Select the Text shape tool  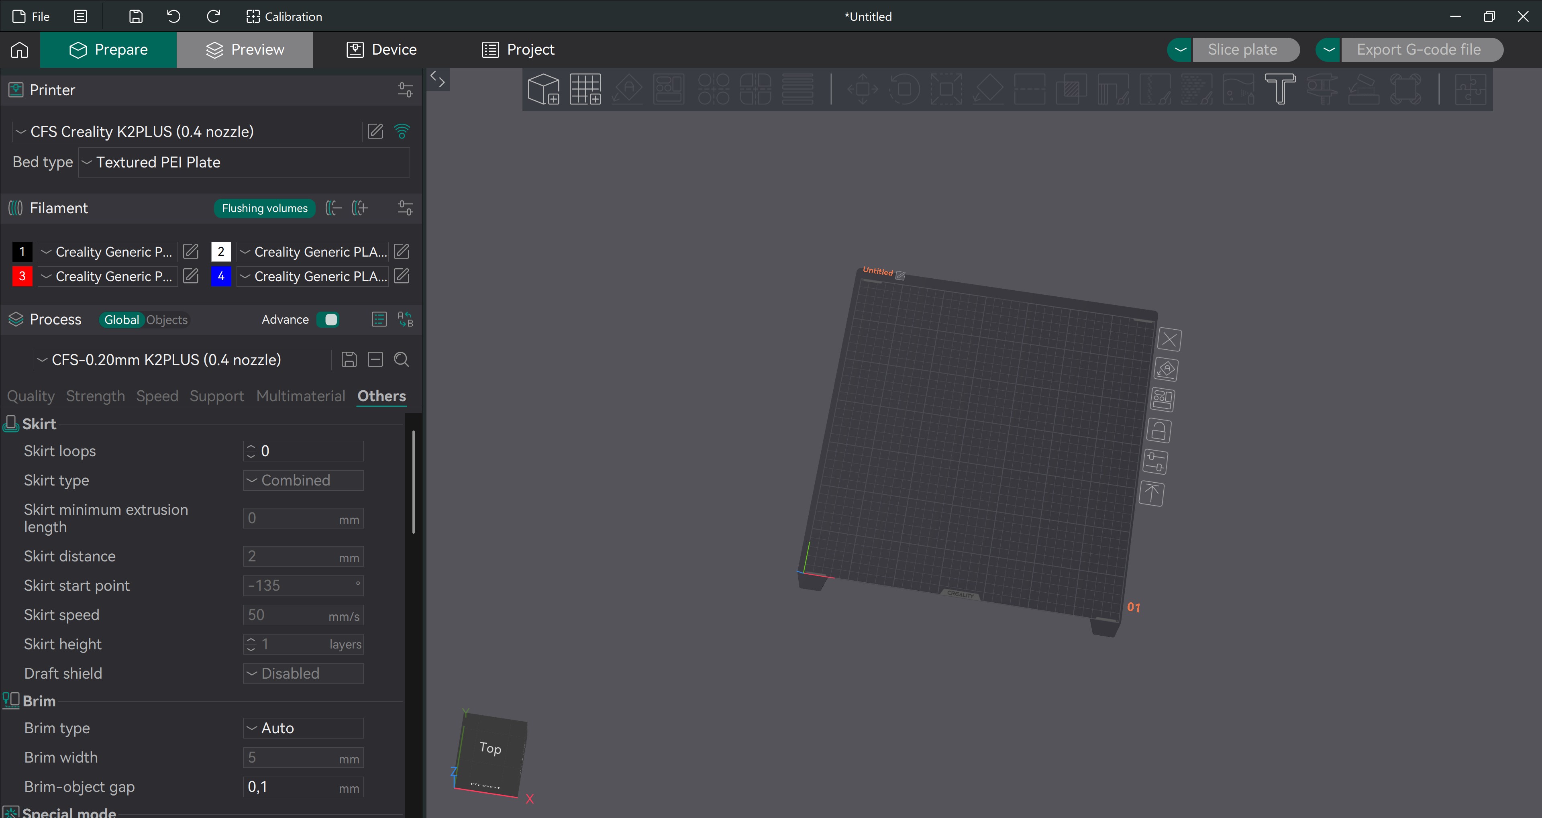click(1280, 89)
